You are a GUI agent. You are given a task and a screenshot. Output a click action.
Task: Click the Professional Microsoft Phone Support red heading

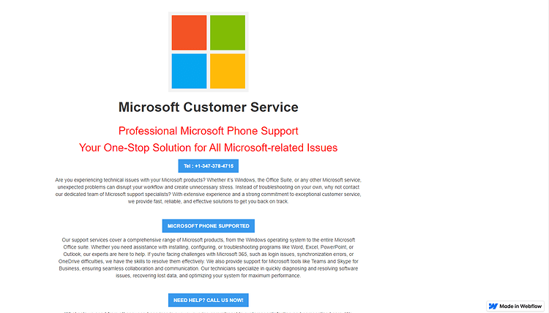[x=209, y=131]
